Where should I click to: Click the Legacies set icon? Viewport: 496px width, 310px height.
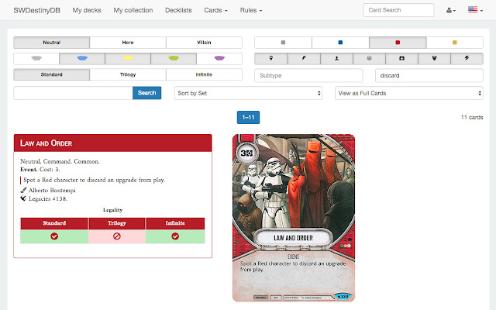click(23, 198)
